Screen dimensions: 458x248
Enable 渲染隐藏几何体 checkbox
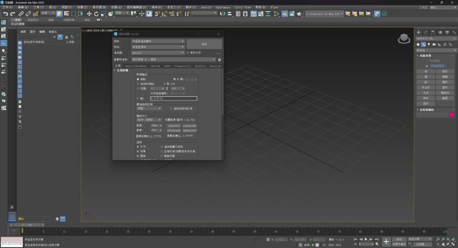[162, 147]
